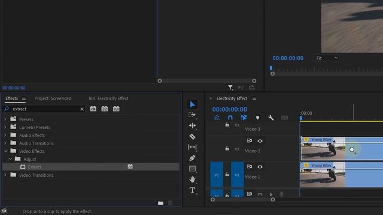Expand the Lumetri Presets folder
The width and height of the screenshot is (383, 215).
click(x=5, y=127)
